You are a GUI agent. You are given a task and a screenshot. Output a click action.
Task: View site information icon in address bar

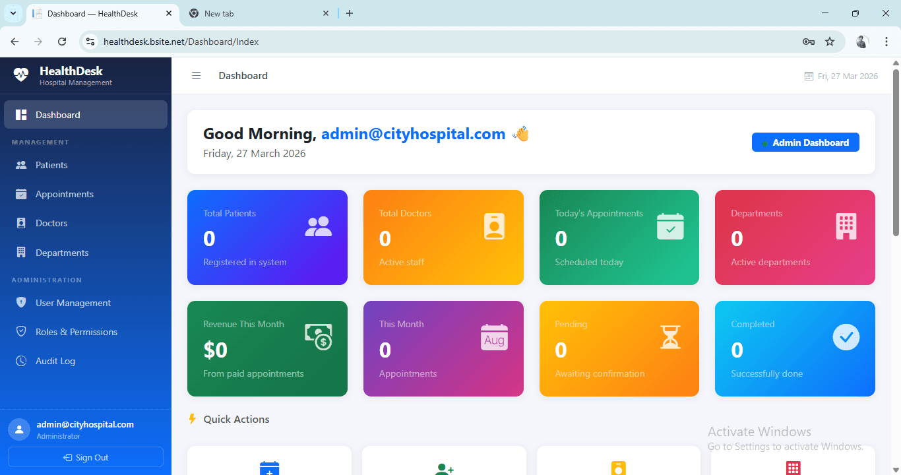pos(91,42)
